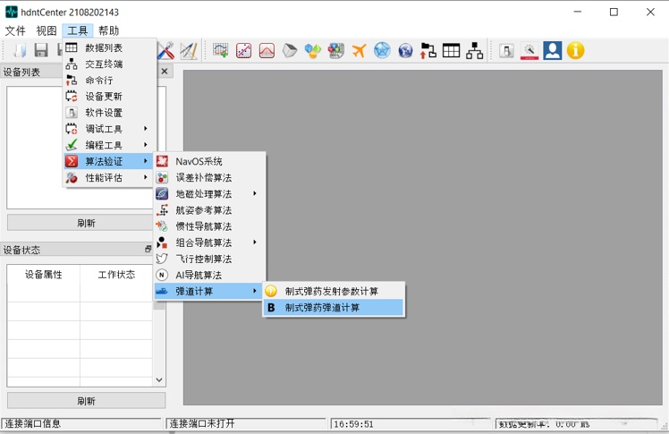Choose 航姿参考算法 entry

coord(209,210)
